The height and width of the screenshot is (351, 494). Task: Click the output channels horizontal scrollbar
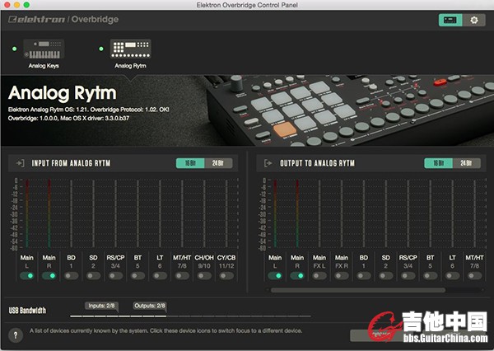[358, 290]
